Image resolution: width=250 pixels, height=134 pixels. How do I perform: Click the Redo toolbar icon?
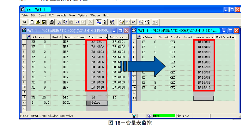point(83,22)
